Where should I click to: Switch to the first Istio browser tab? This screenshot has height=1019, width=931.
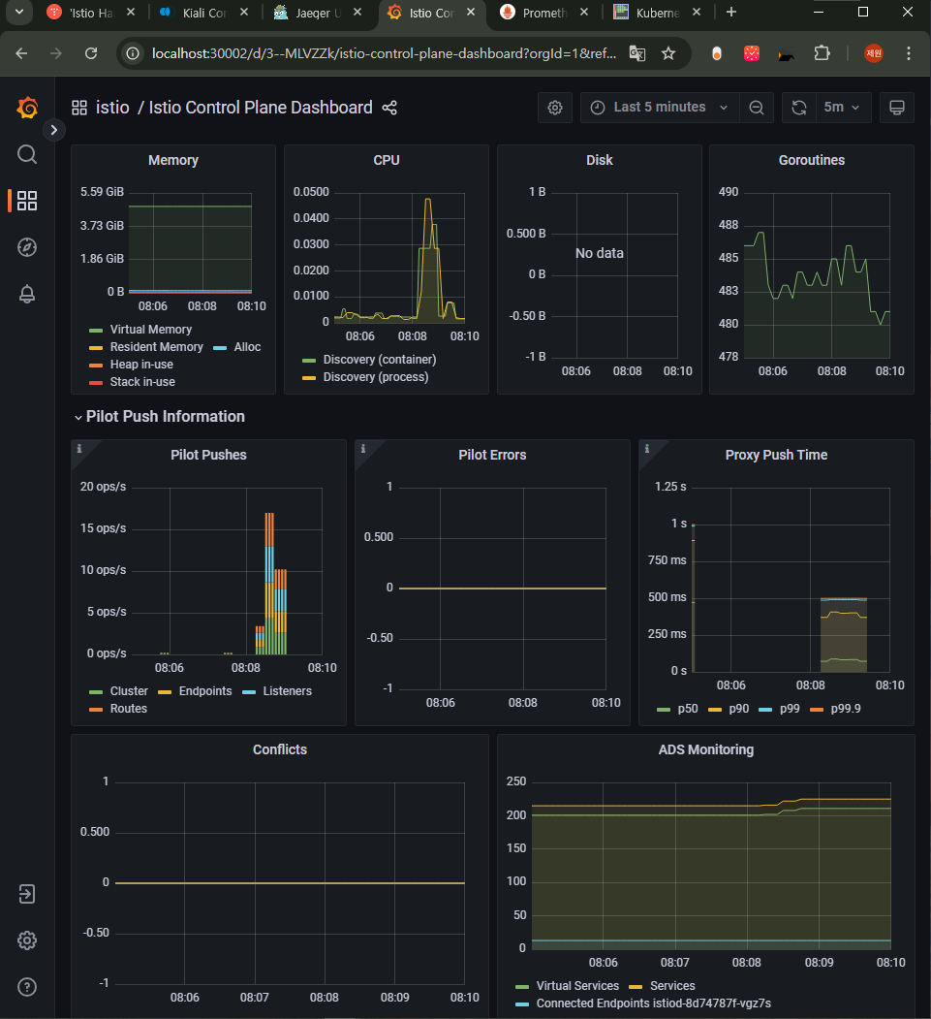point(90,13)
